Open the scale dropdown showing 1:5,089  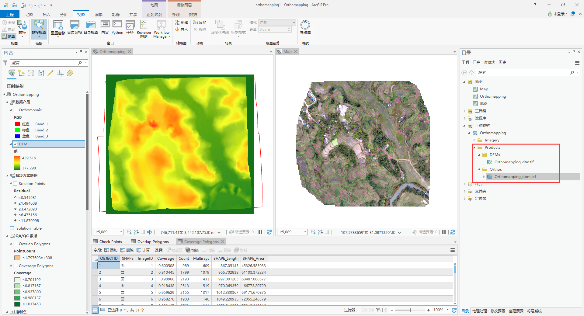pos(121,232)
